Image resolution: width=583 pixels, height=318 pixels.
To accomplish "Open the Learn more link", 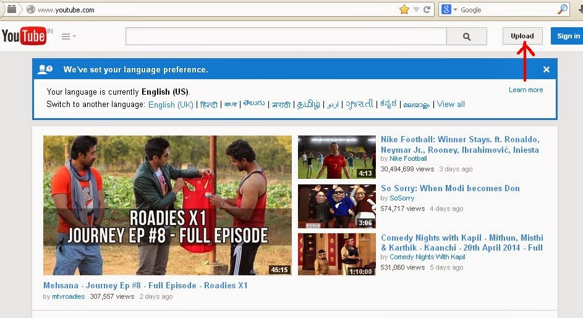I will click(x=526, y=90).
